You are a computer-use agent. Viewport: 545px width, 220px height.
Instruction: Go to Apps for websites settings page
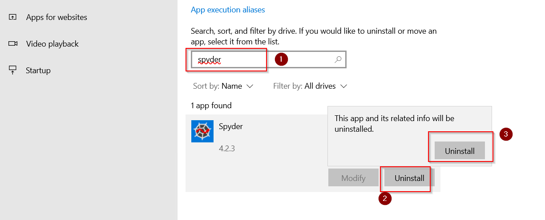pos(57,17)
